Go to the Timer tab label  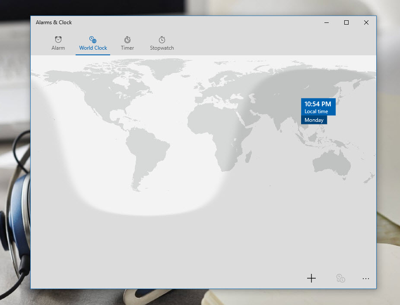127,48
